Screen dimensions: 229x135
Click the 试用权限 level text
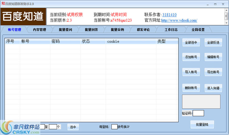(x=75, y=15)
